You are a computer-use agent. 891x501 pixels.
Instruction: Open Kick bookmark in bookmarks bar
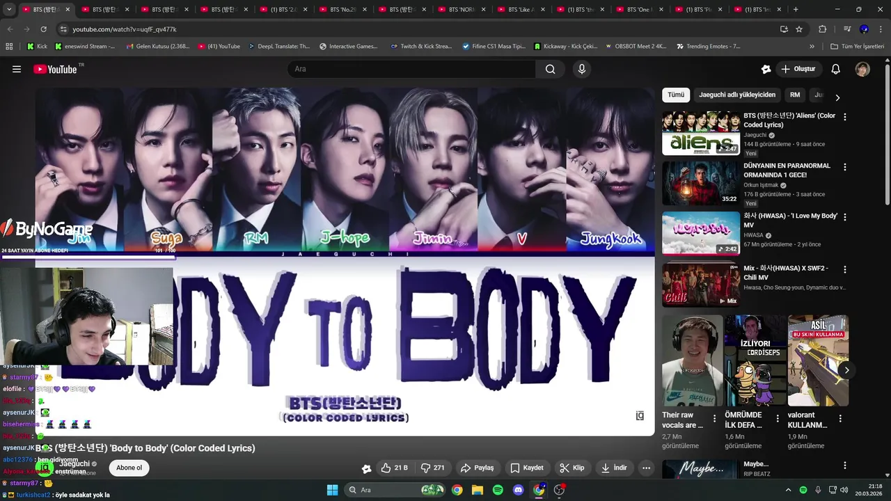click(37, 47)
